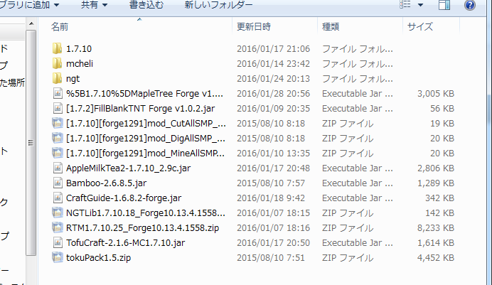492x285 pixels.
Task: Click the 1.7.10 folder icon
Action: pyautogui.click(x=57, y=48)
